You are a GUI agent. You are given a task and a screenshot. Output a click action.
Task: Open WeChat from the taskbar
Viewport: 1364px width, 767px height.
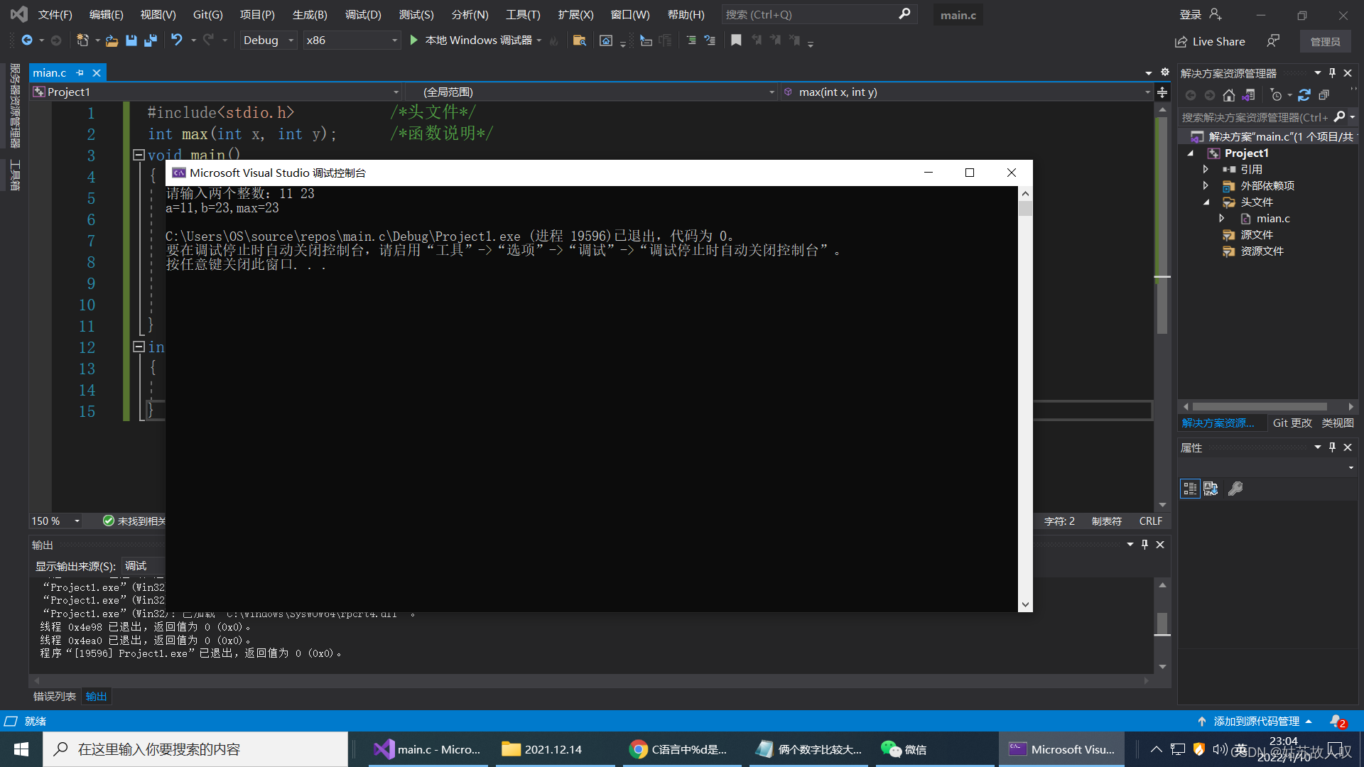(x=904, y=749)
